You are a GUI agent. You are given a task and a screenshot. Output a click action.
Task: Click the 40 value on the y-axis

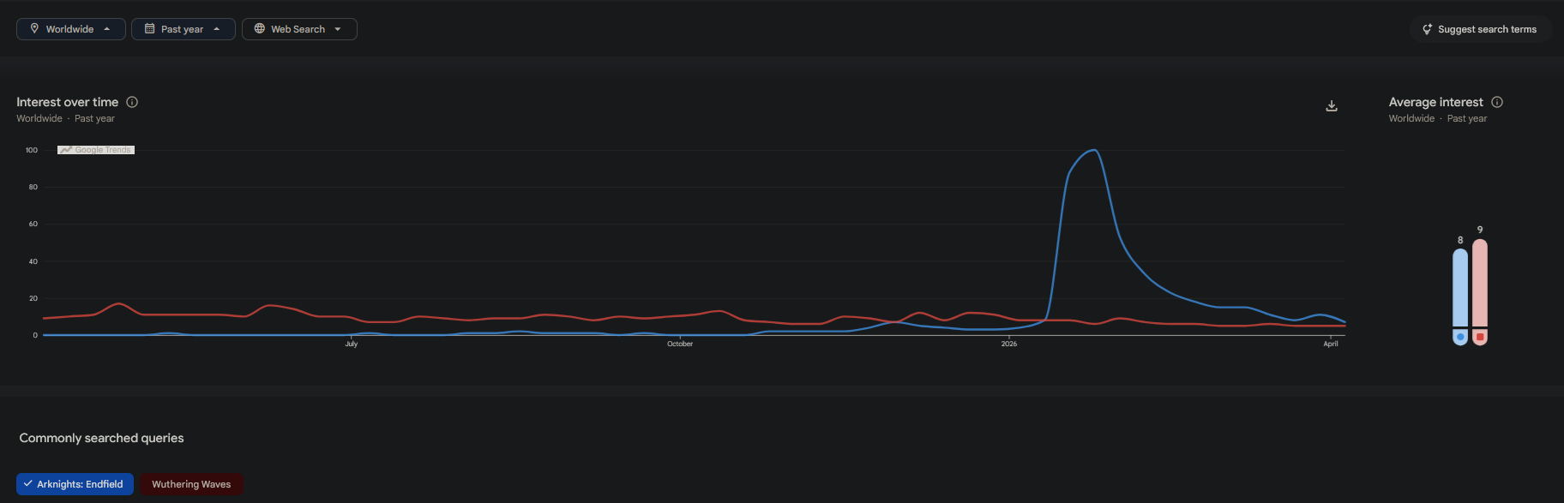click(x=33, y=261)
